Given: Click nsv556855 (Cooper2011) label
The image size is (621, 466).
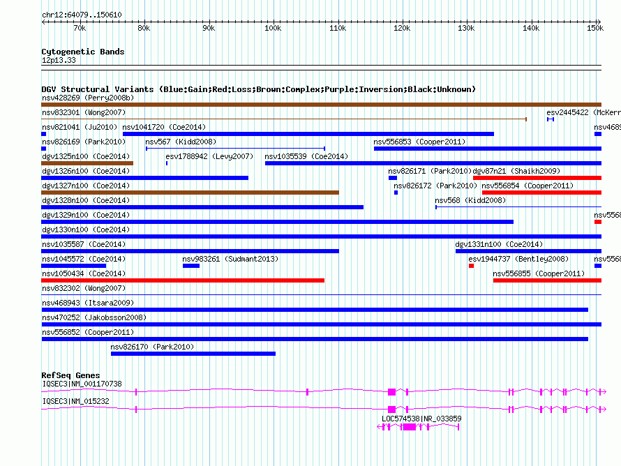Looking at the screenshot, I should 539,273.
